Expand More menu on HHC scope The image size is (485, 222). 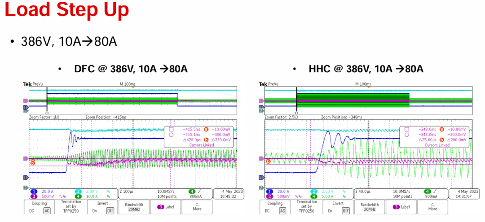click(433, 207)
